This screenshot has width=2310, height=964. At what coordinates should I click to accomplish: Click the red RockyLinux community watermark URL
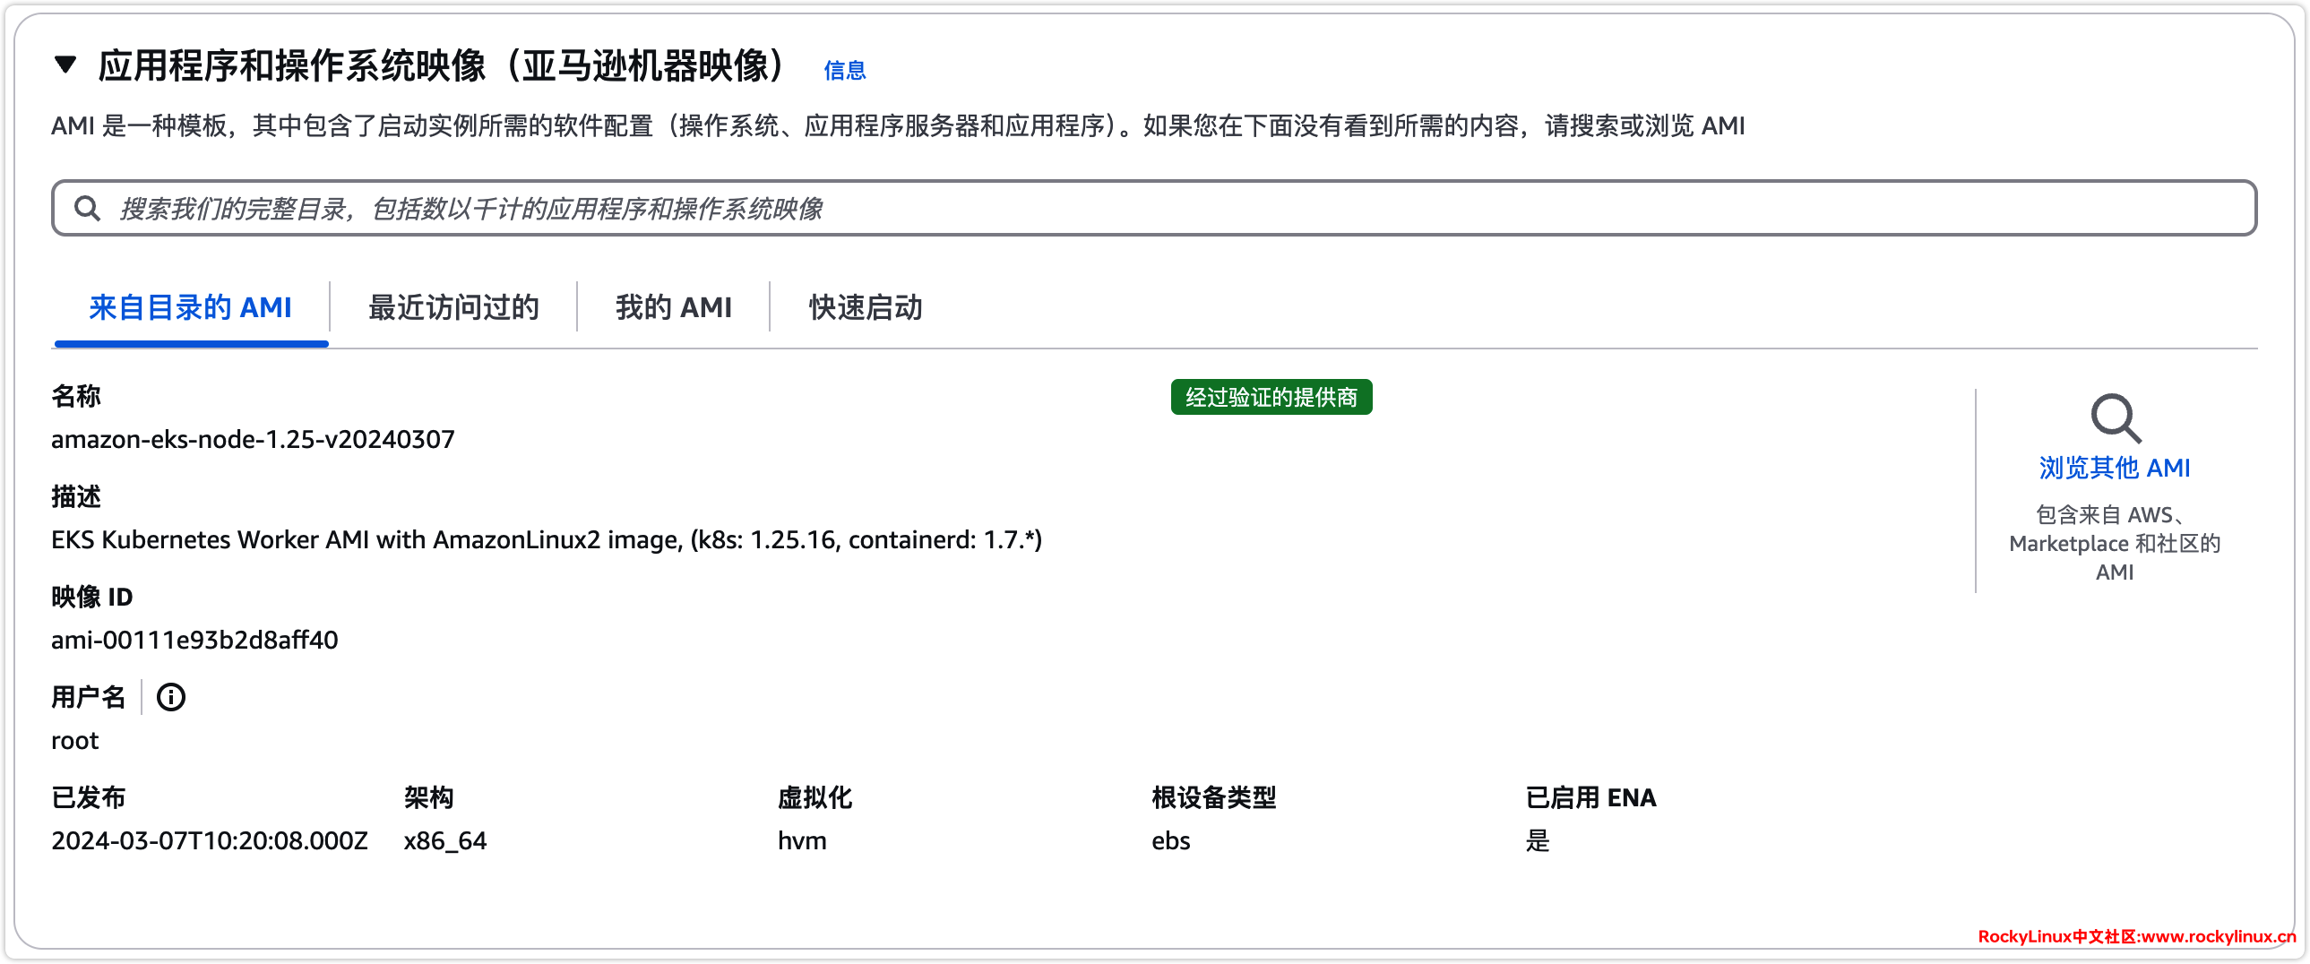(2136, 936)
